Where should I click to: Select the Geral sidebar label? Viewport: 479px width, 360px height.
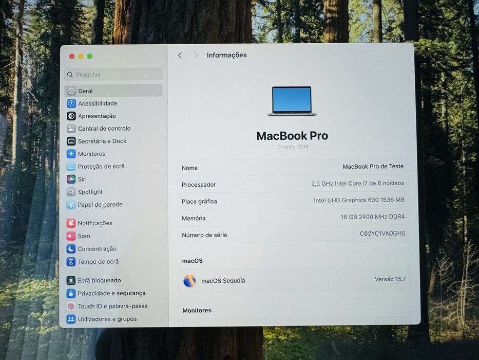85,91
